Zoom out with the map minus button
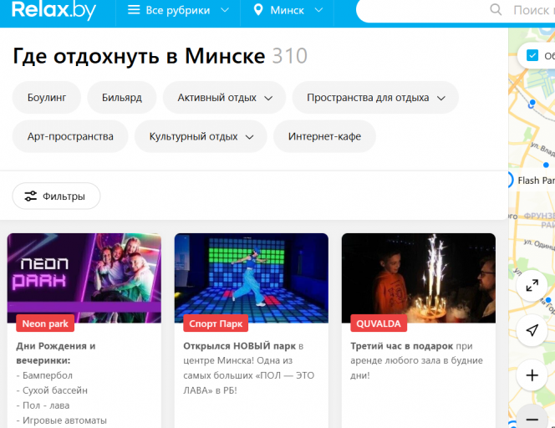Screen dimensions: 555x428 click(x=532, y=419)
